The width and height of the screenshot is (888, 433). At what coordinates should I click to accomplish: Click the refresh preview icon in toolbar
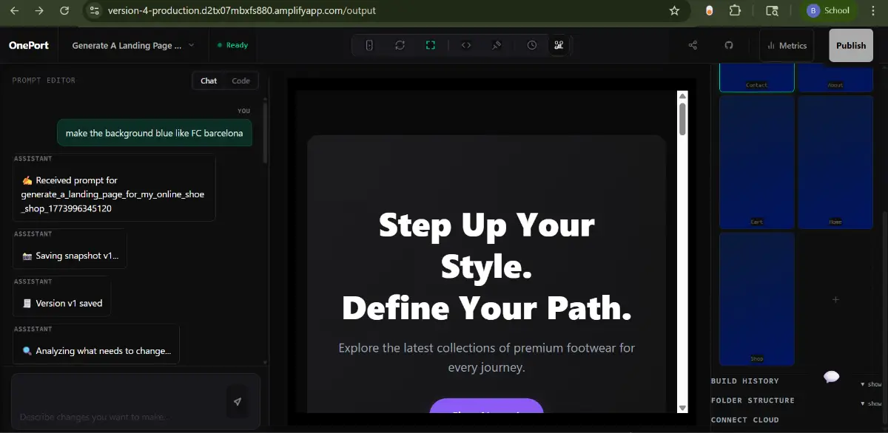coord(400,45)
